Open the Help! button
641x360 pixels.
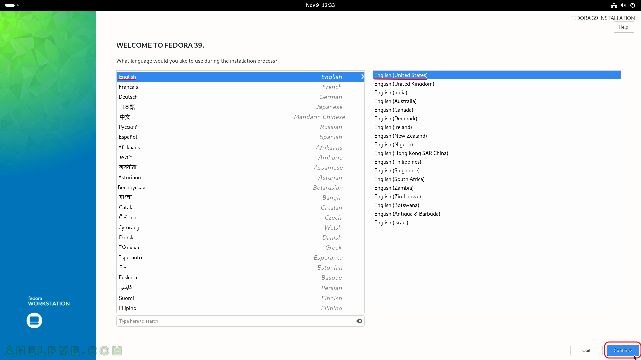(x=624, y=27)
